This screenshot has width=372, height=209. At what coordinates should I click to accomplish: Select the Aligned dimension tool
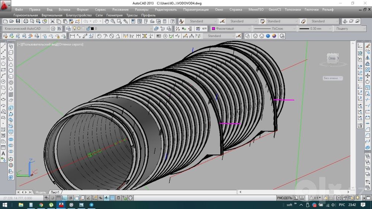click(78, 36)
